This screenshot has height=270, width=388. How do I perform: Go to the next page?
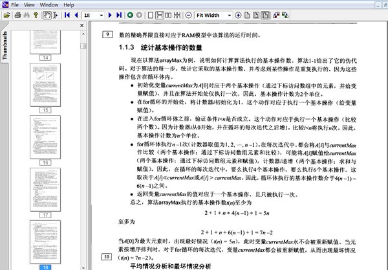click(x=110, y=16)
